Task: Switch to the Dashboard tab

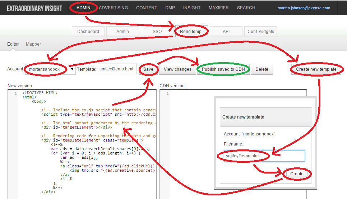Action: click(88, 32)
